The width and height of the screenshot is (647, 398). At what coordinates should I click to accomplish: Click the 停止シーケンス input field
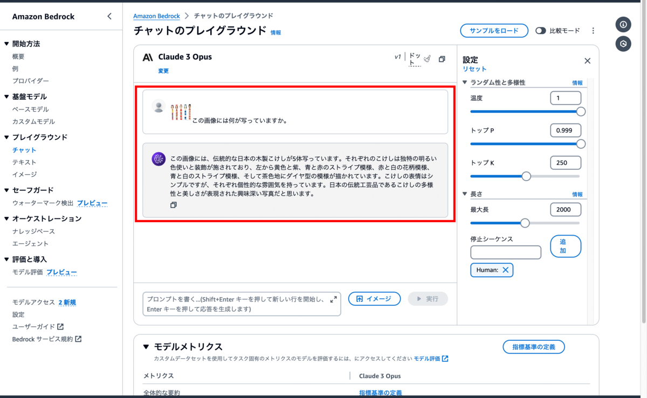pos(506,252)
